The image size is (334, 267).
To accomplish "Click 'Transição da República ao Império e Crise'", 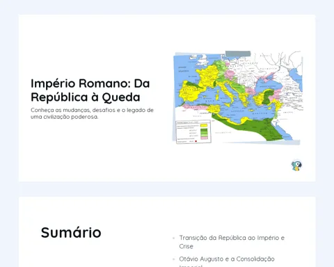I will (x=232, y=242).
